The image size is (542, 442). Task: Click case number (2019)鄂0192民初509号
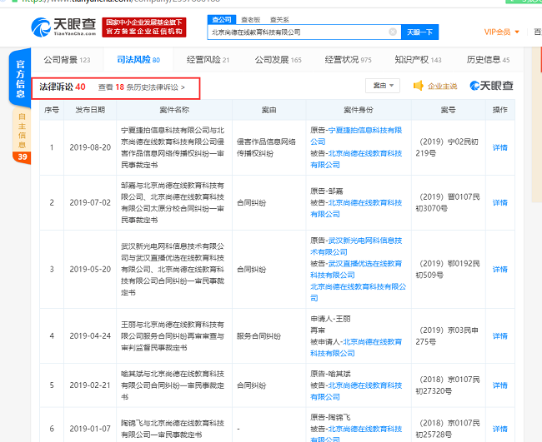coord(448,269)
